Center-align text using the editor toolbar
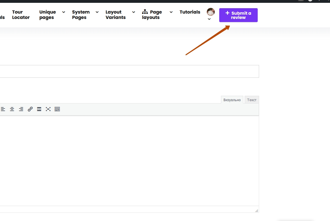Image resolution: width=330 pixels, height=221 pixels. click(12, 109)
